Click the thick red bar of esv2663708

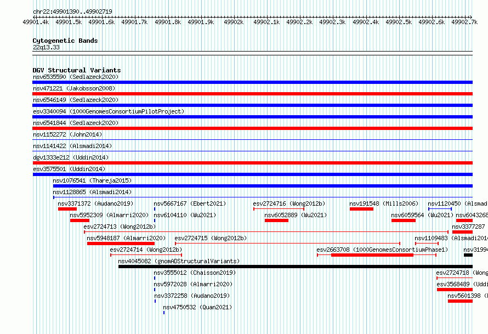pos(372,255)
